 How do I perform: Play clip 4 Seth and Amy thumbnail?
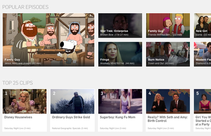pyautogui.click(x=168, y=101)
